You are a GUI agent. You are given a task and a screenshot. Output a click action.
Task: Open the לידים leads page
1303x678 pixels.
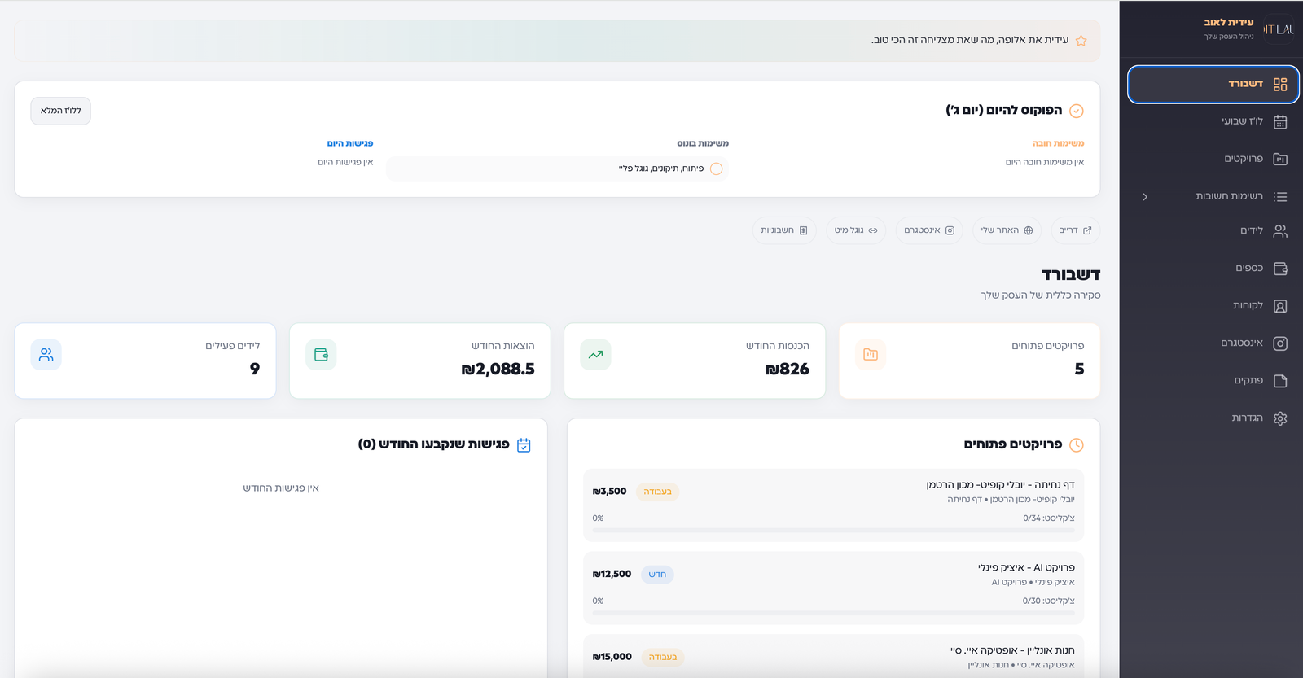(x=1213, y=231)
